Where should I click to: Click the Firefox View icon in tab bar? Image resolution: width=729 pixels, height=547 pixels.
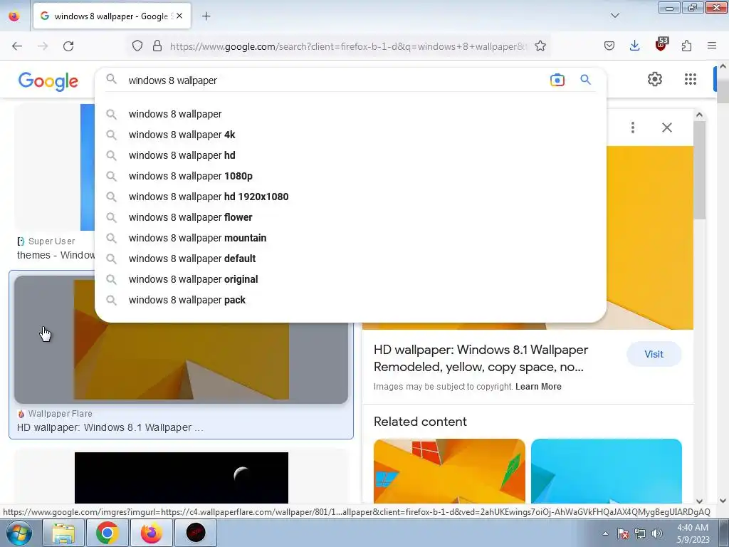(14, 16)
